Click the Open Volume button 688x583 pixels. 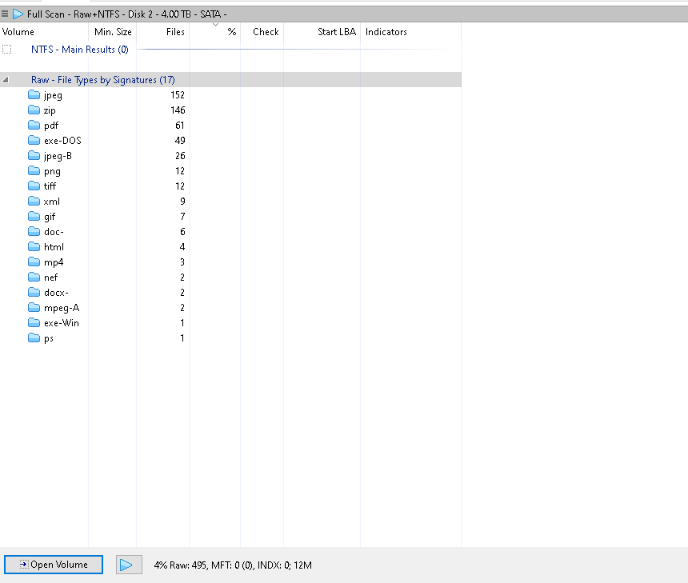[54, 565]
